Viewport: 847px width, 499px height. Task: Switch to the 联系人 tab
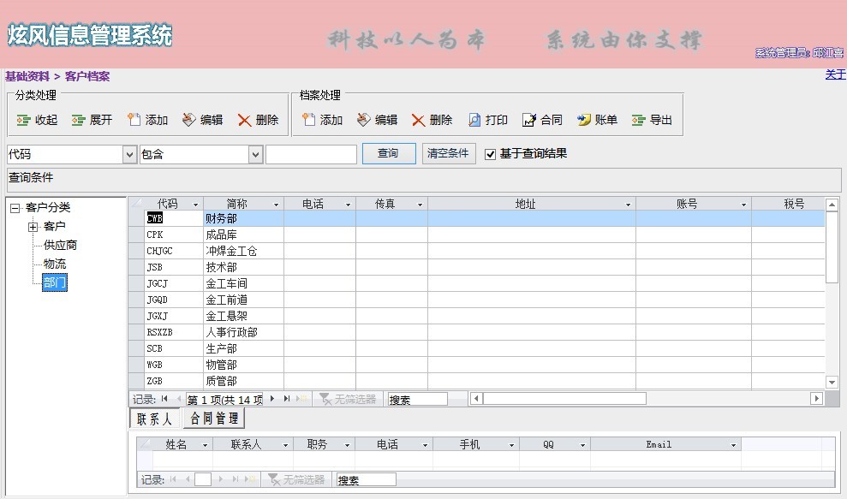tap(154, 419)
